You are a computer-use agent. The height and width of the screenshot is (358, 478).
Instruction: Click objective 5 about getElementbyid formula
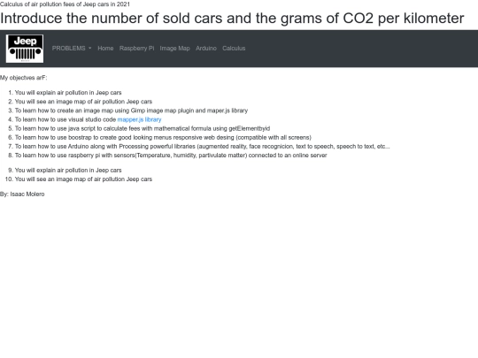143,128
